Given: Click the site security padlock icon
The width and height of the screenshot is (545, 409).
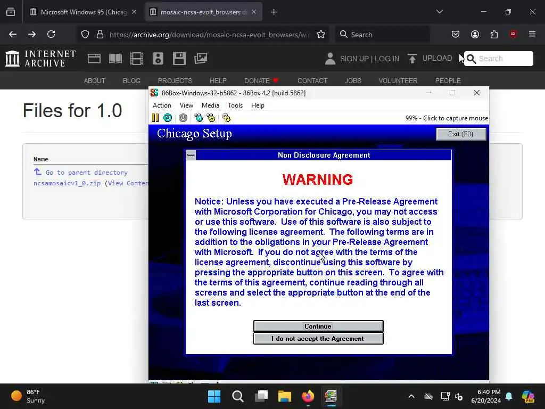Looking at the screenshot, I should (x=100, y=34).
